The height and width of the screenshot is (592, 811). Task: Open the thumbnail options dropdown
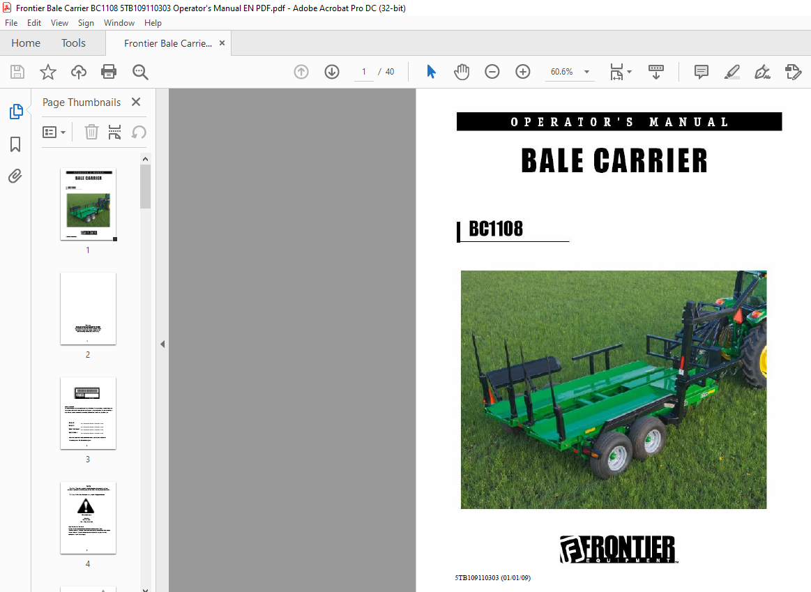point(54,132)
